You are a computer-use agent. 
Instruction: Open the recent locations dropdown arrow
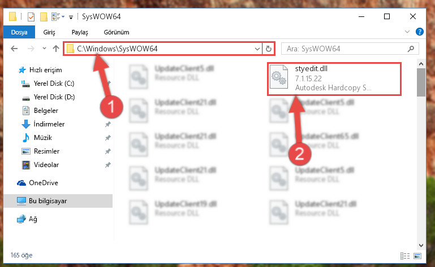tap(44, 49)
